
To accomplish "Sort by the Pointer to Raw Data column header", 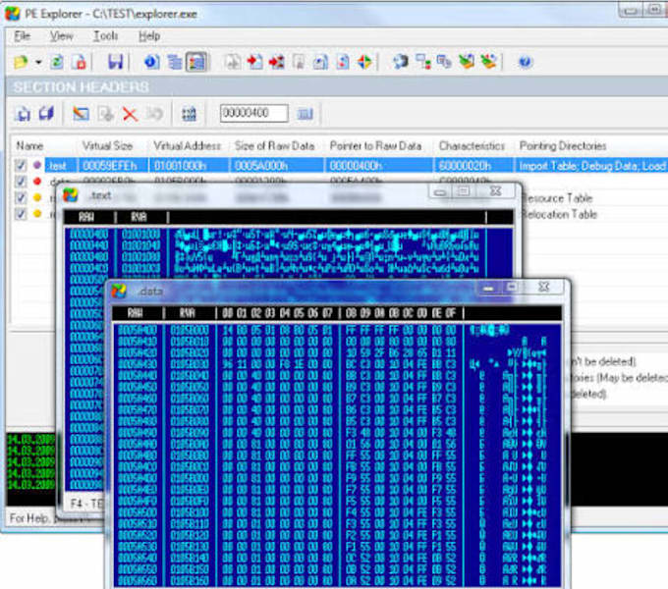I will (375, 146).
